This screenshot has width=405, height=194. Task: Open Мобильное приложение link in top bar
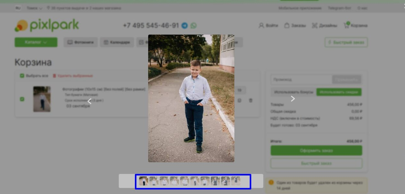point(300,8)
